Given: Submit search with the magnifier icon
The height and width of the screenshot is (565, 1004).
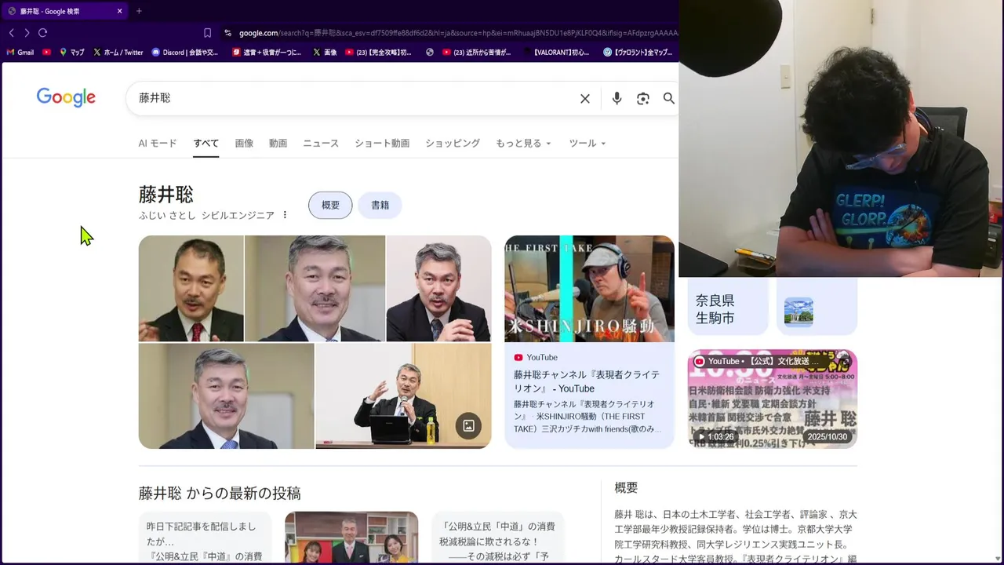Looking at the screenshot, I should pos(668,98).
